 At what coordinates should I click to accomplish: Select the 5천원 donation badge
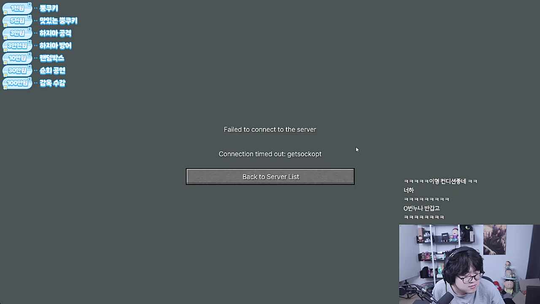pos(17,21)
